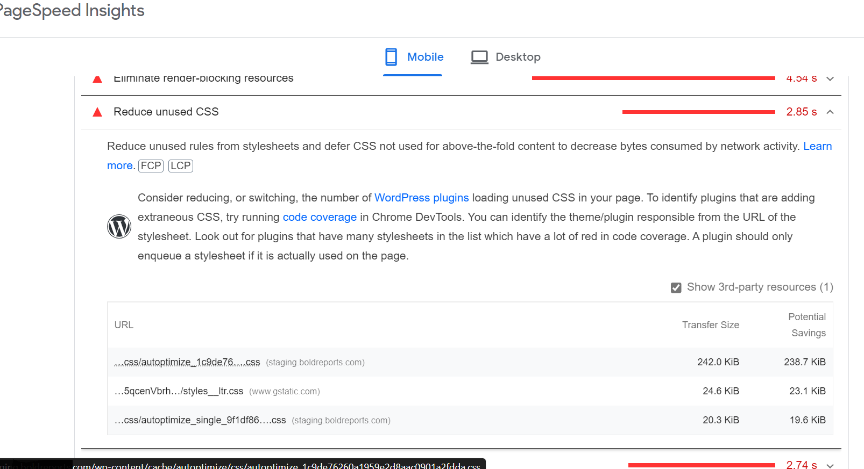The width and height of the screenshot is (864, 469).
Task: Click the red savings bar for Eliminate render-blocking resources
Action: 654,78
